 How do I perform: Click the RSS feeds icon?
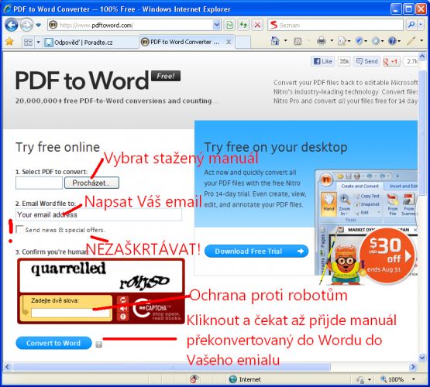(x=298, y=41)
